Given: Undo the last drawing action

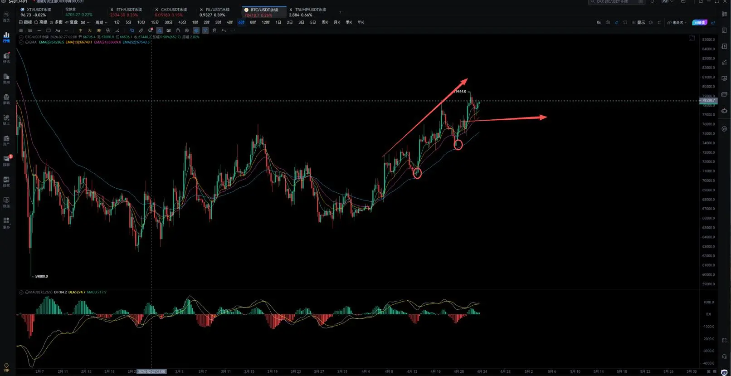Looking at the screenshot, I should 224,30.
